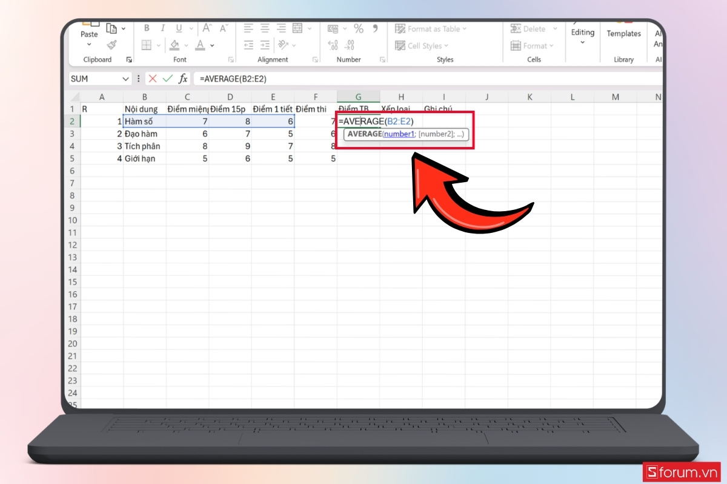
Task: Apply the Font Color letter A
Action: [x=199, y=45]
